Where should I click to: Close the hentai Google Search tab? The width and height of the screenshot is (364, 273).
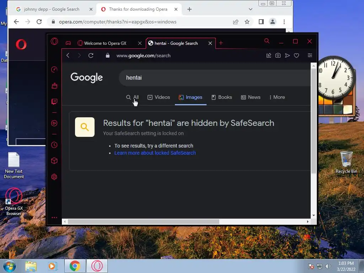tap(210, 43)
